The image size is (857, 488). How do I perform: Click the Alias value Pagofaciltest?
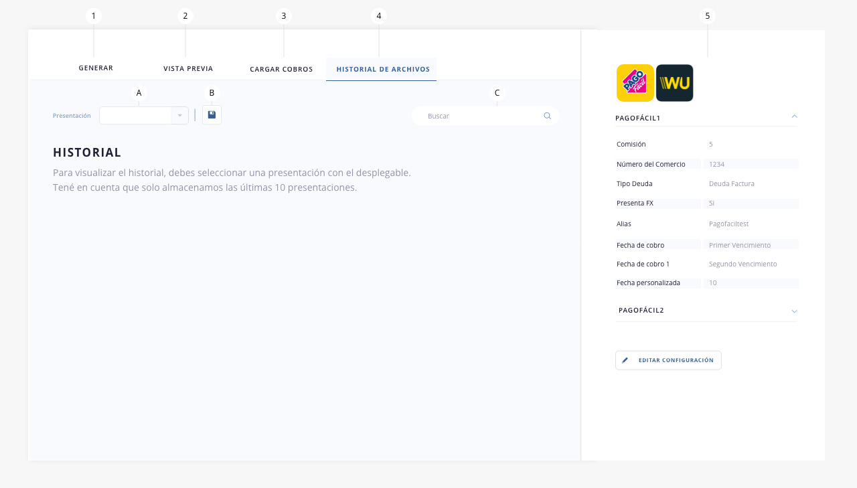(x=728, y=224)
